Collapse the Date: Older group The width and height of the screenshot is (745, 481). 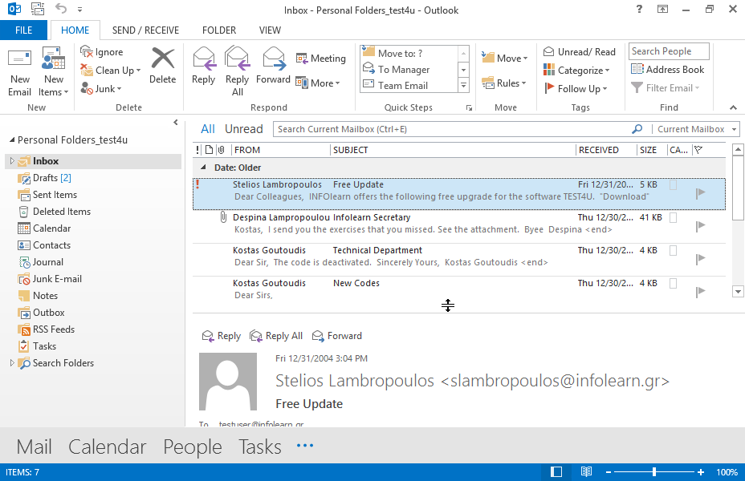pos(203,168)
